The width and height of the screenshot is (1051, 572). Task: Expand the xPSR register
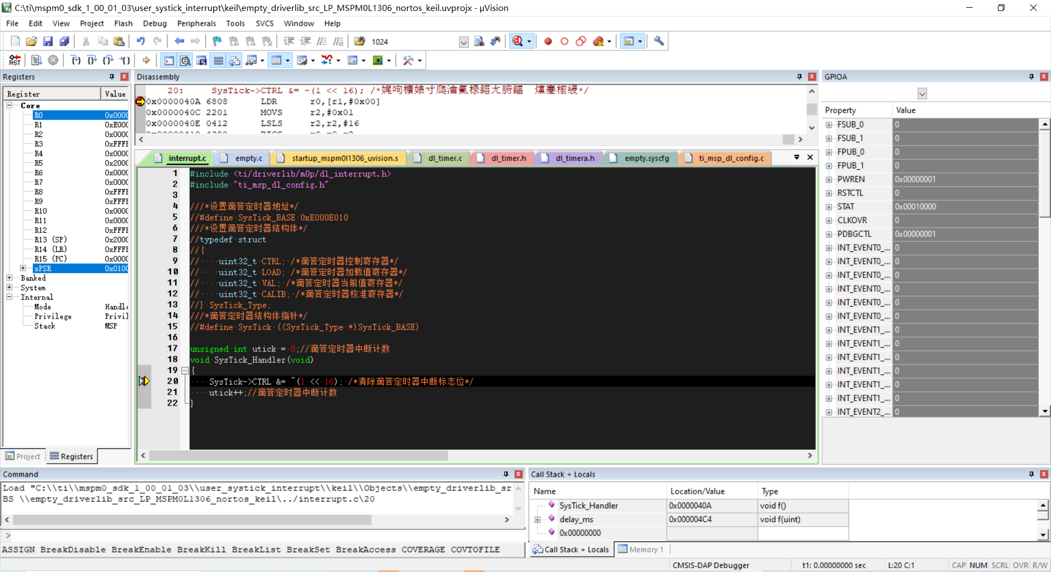(23, 268)
